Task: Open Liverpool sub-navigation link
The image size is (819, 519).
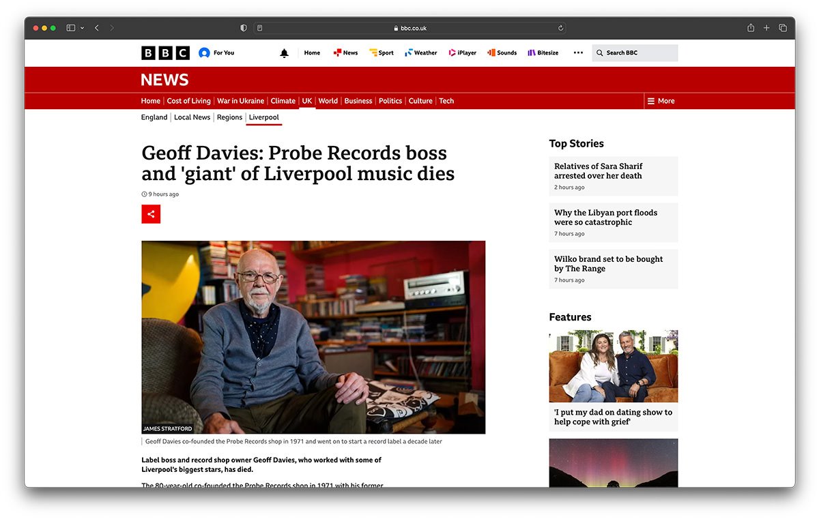Action: (264, 117)
